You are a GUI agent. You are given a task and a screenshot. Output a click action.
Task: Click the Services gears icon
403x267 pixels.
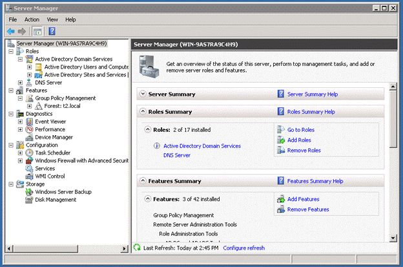(x=29, y=169)
